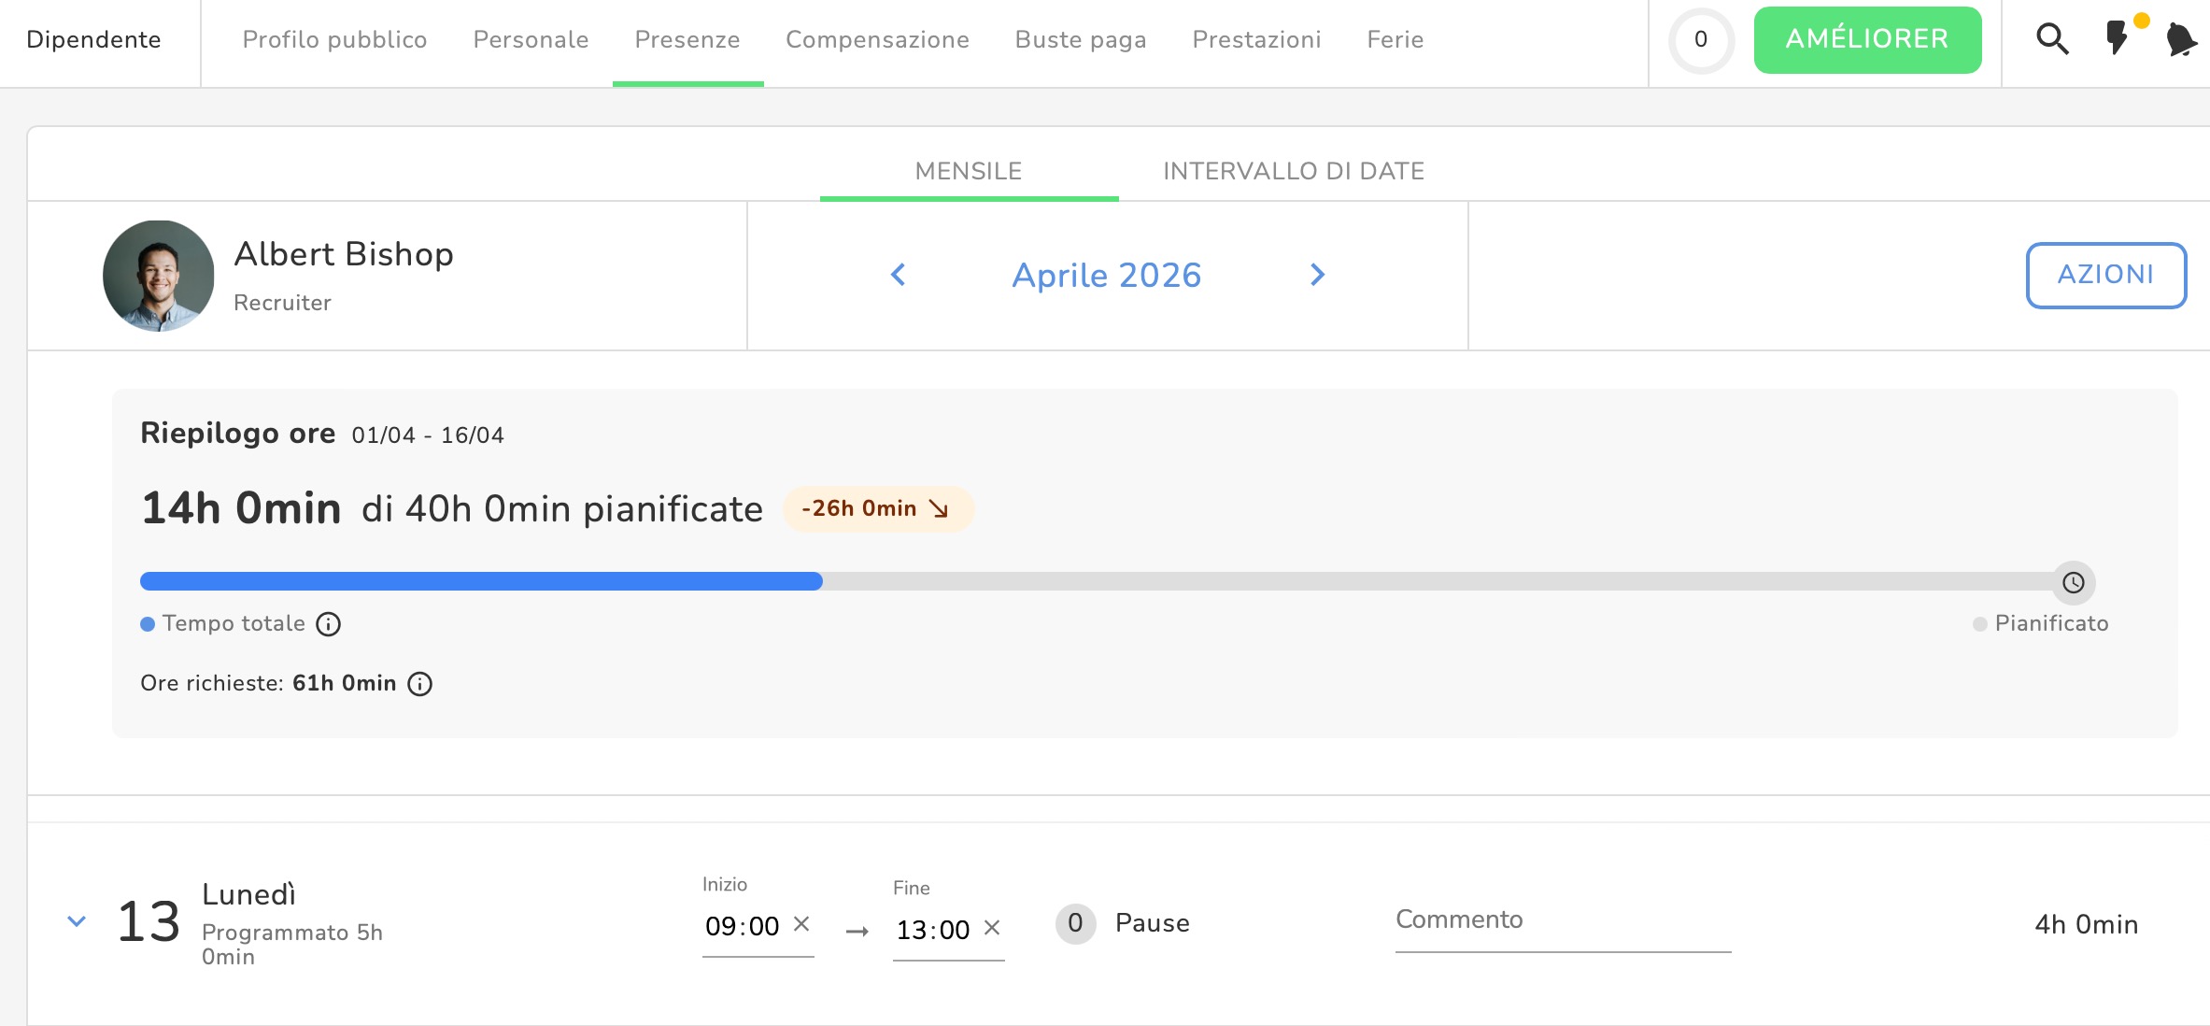Click the Pause count button

(x=1075, y=924)
